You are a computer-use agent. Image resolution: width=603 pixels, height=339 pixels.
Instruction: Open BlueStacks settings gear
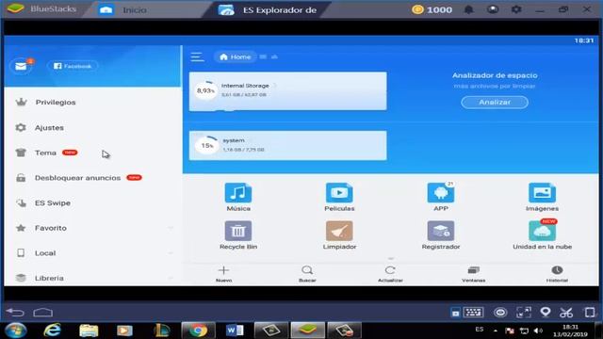[516, 9]
